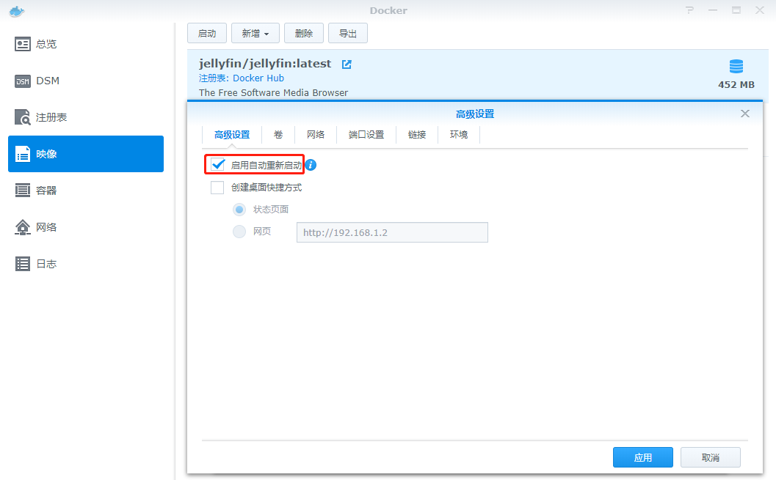Click the 删除 delete button
The image size is (776, 480).
[304, 33]
